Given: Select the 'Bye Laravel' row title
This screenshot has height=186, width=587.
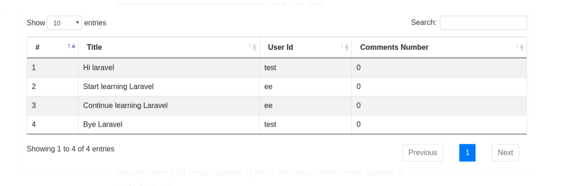Looking at the screenshot, I should (x=102, y=125).
